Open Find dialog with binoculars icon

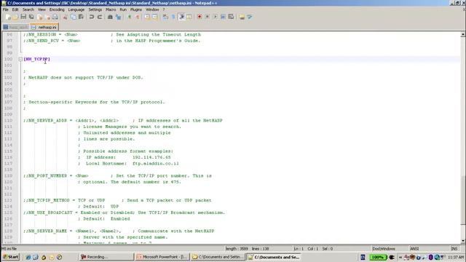coord(110,17)
